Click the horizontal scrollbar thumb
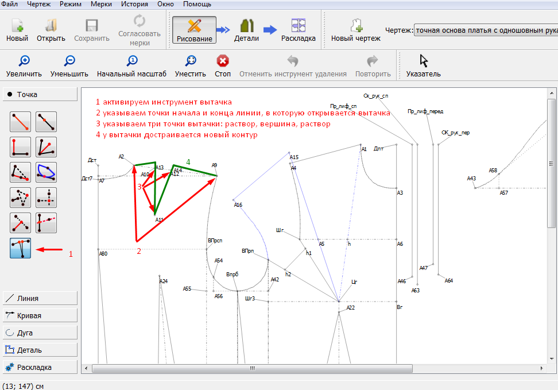Viewport: 558px width, 390px height. point(253,368)
